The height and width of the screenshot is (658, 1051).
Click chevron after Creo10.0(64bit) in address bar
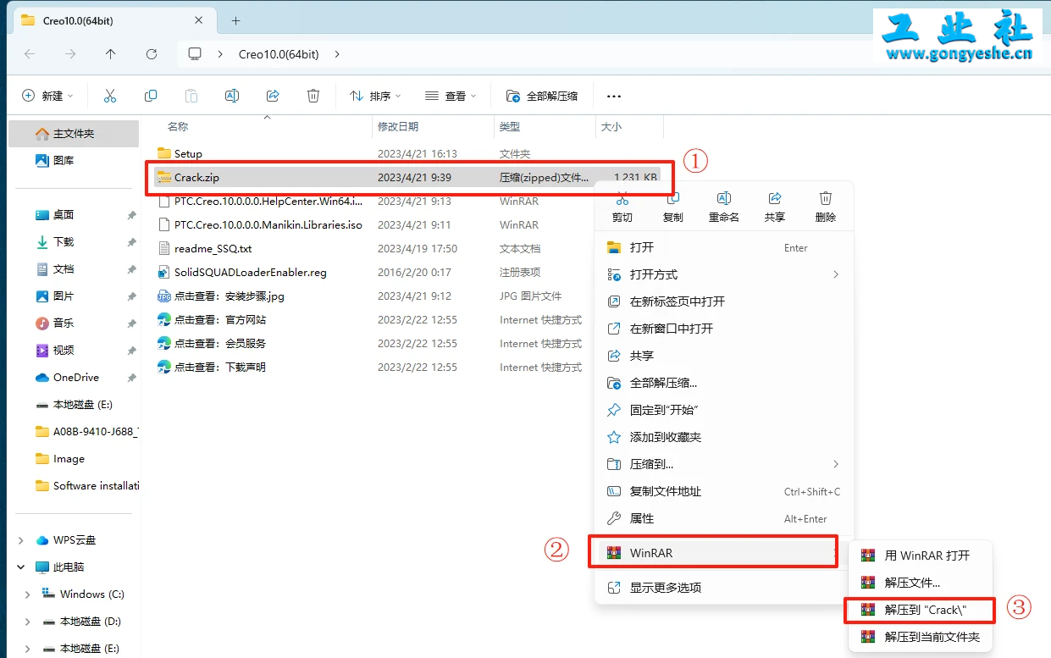coord(337,54)
